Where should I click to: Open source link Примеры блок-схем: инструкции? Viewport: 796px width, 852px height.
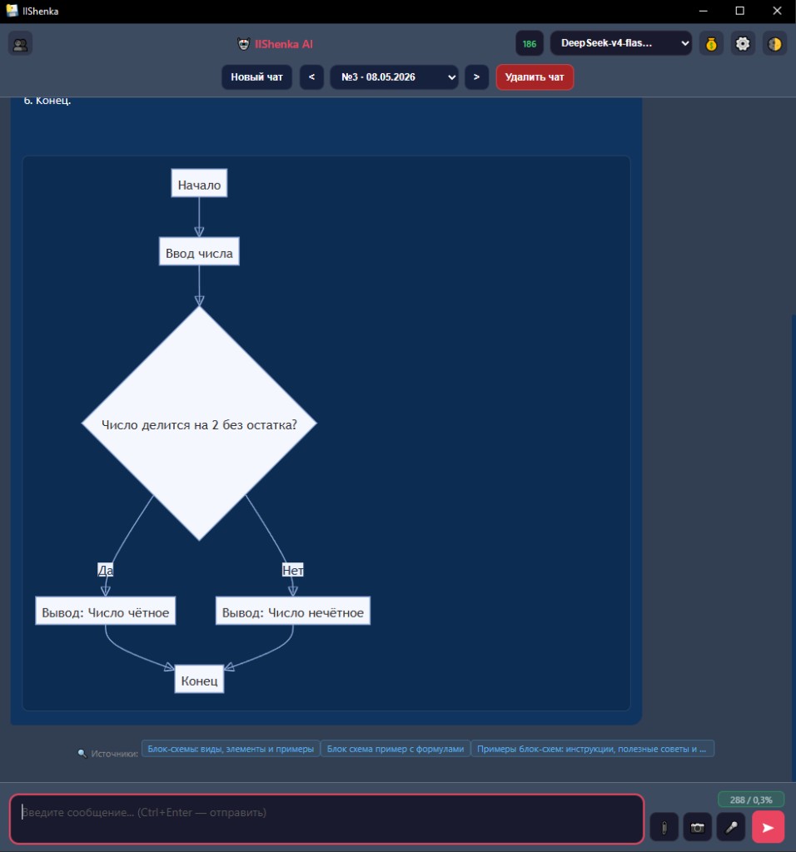coord(592,749)
